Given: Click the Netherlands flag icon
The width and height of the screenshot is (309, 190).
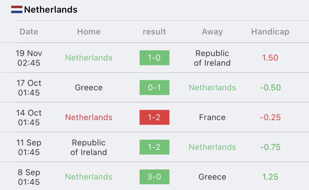Looking at the screenshot, I should (17, 9).
